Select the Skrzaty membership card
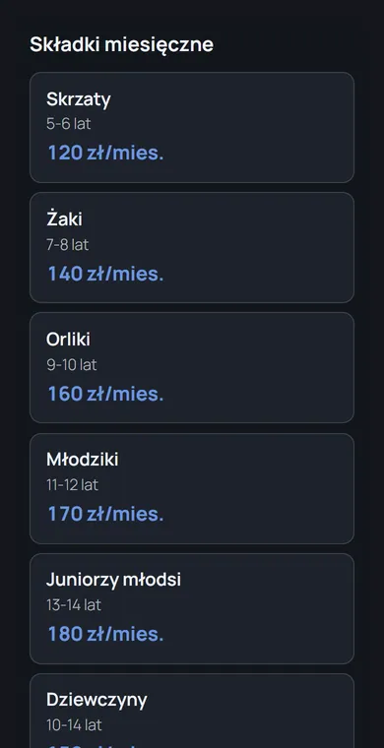The image size is (384, 748). pyautogui.click(x=192, y=127)
